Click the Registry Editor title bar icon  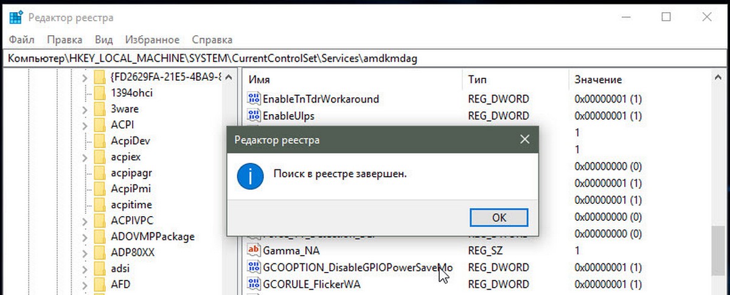click(16, 18)
